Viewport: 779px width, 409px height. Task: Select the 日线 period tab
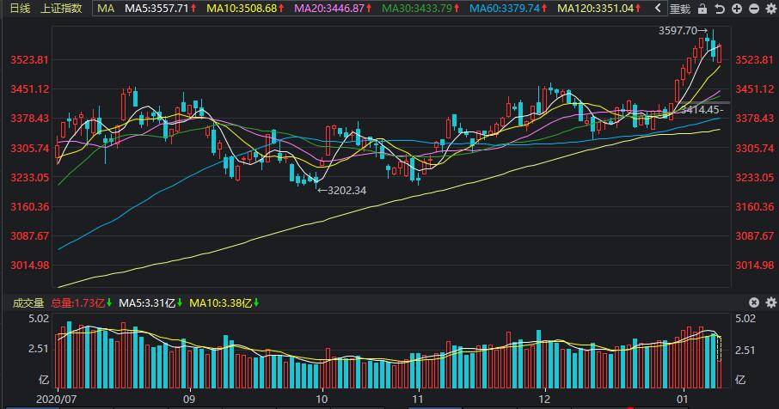pyautogui.click(x=19, y=9)
